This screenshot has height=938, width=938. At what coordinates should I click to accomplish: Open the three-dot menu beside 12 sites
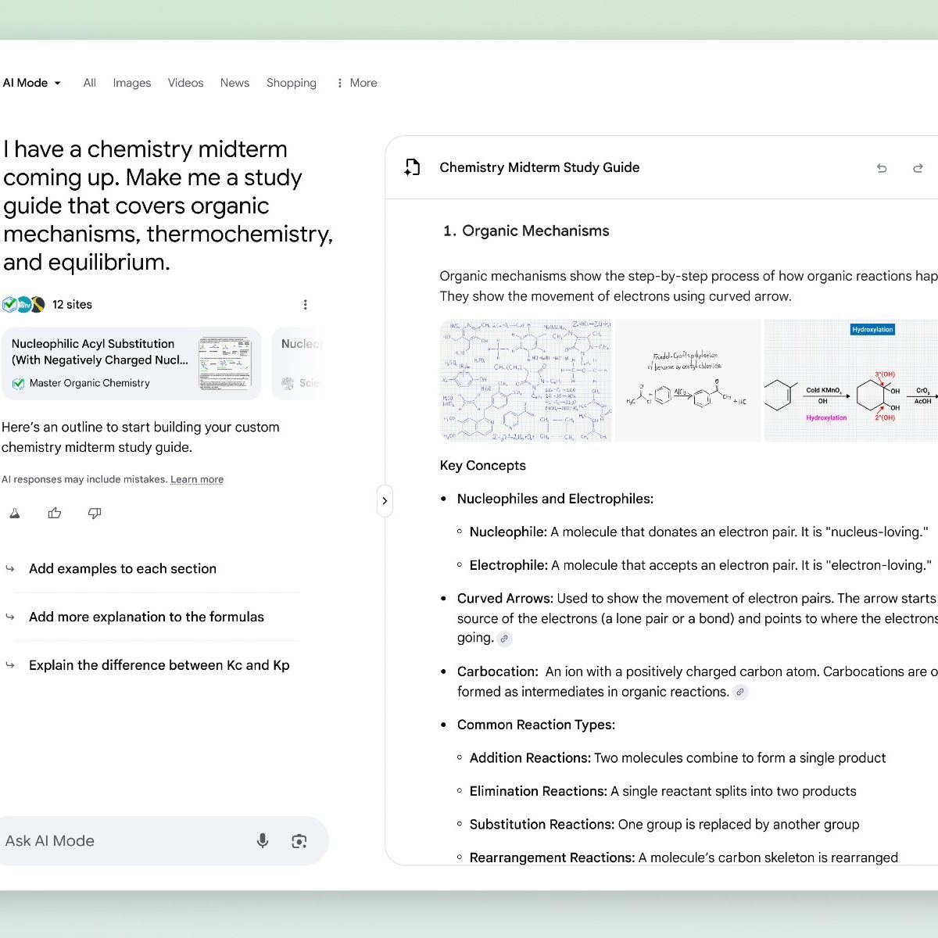pos(305,305)
